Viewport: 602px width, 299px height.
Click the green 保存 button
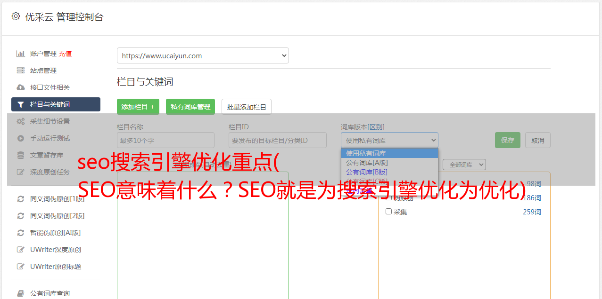[508, 140]
